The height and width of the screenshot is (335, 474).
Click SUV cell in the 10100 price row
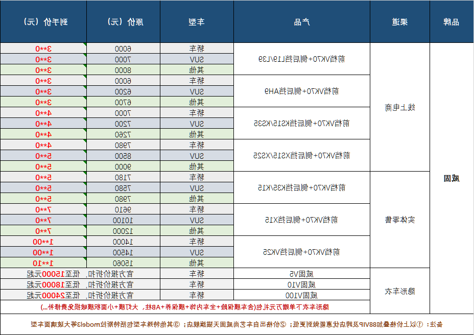[197, 220]
